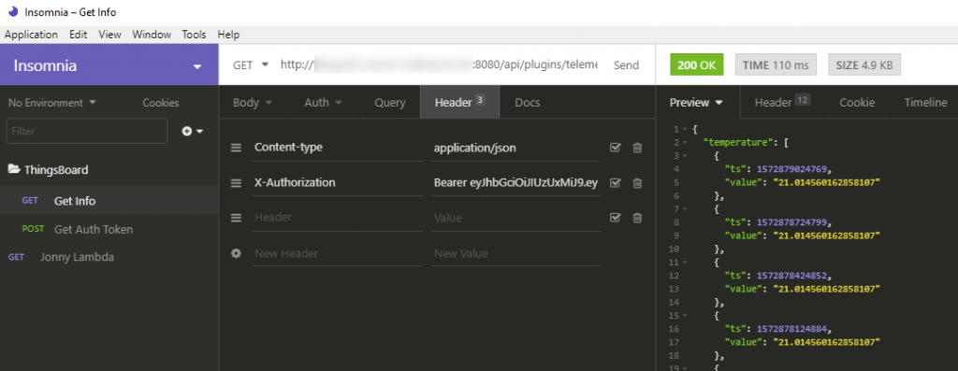Click the SIZE 4.9 KB badge

[x=864, y=64]
